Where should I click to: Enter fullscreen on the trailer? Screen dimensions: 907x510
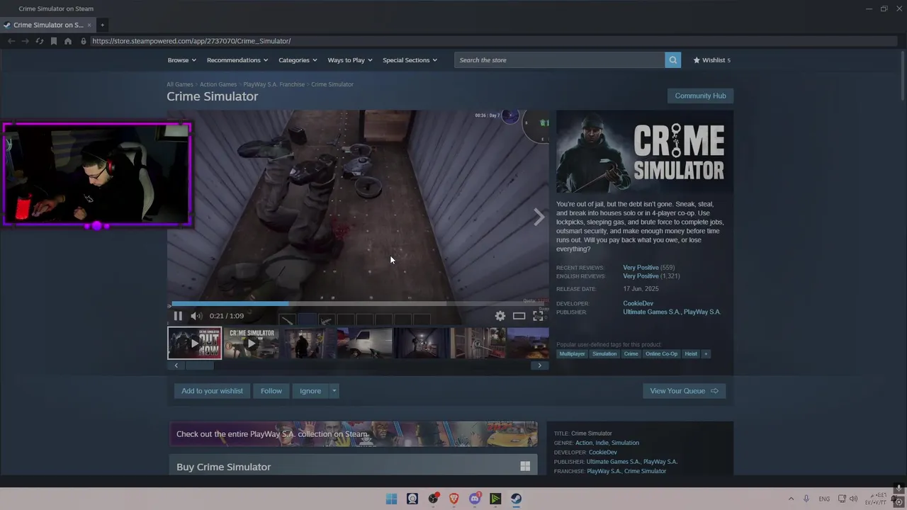[539, 316]
